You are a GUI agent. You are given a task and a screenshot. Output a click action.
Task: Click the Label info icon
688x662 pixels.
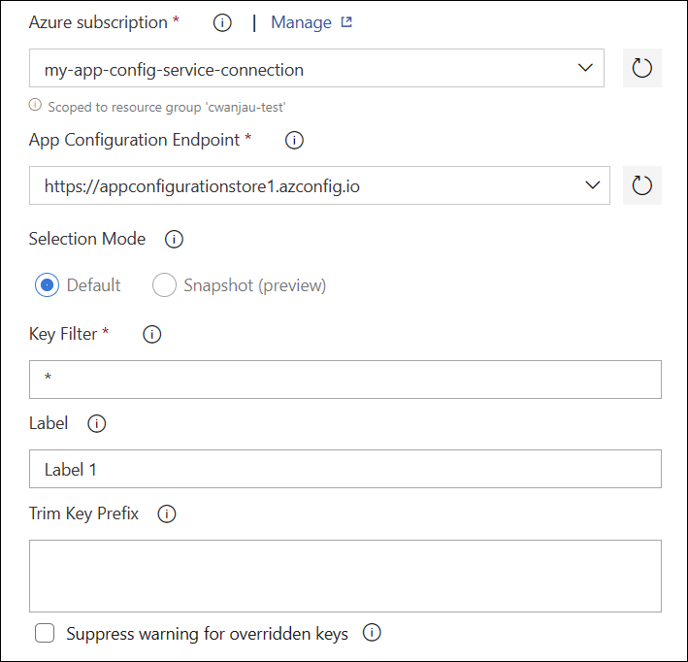[x=97, y=423]
